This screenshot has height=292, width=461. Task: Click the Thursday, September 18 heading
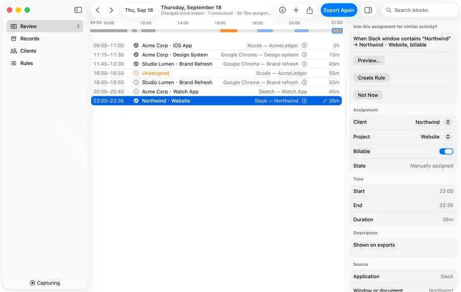coord(191,7)
